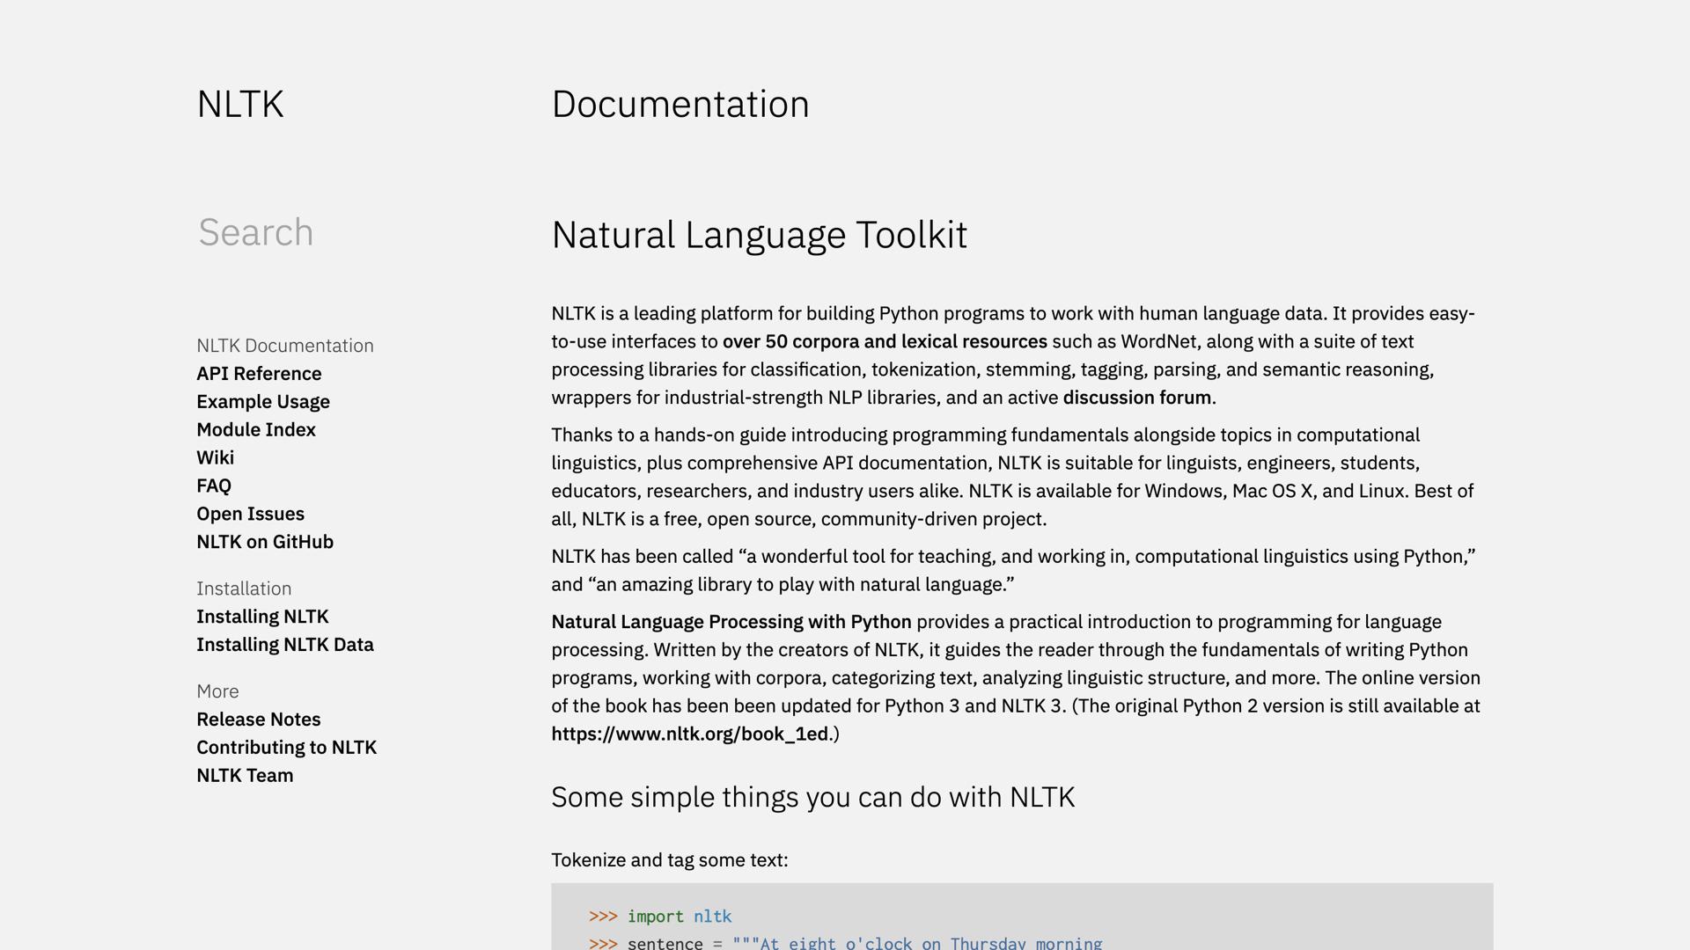View the Release Notes
1690x950 pixels.
click(259, 719)
